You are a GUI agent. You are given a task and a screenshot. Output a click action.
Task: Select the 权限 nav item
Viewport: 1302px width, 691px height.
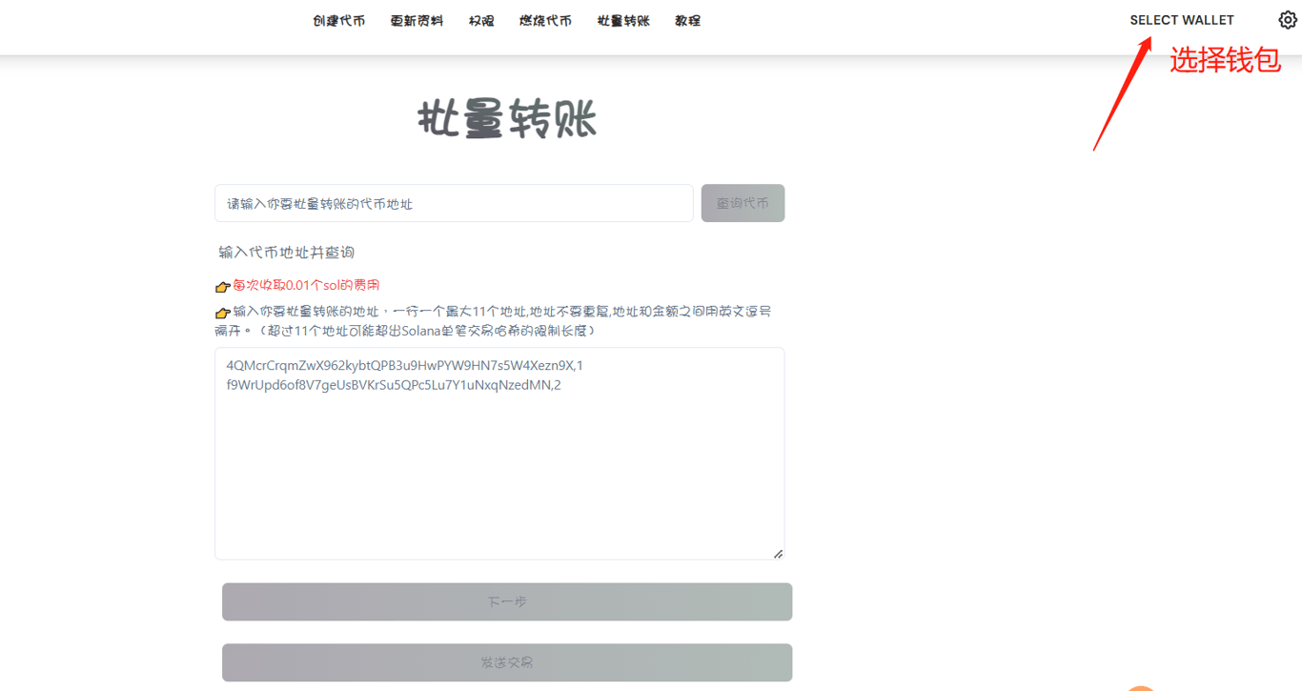coord(481,20)
